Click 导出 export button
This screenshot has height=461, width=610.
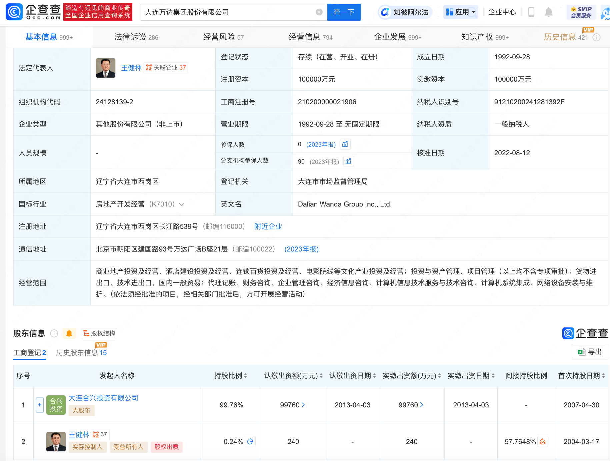pyautogui.click(x=590, y=352)
